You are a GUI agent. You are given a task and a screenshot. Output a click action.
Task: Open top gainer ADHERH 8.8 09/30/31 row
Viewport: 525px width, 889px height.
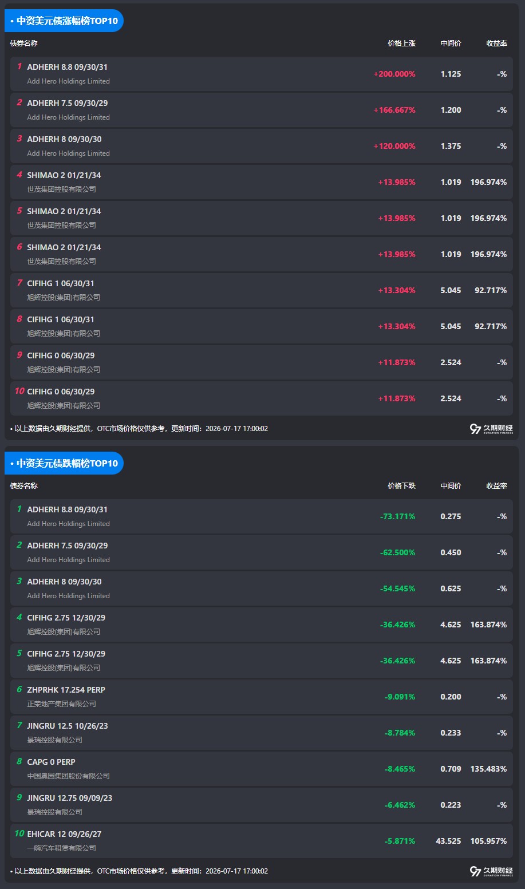pos(262,74)
